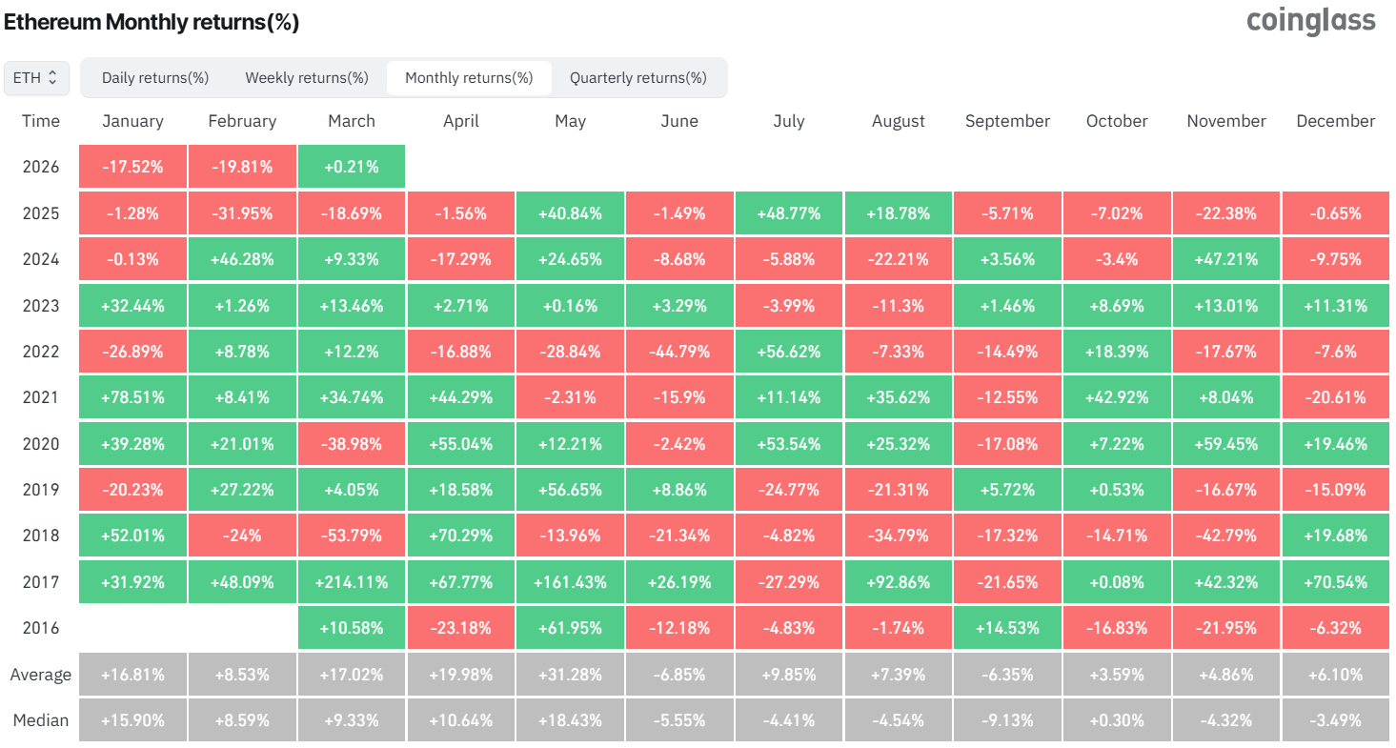Click the +78.51% January 2021 cell
1396x748 pixels.
[x=132, y=397]
